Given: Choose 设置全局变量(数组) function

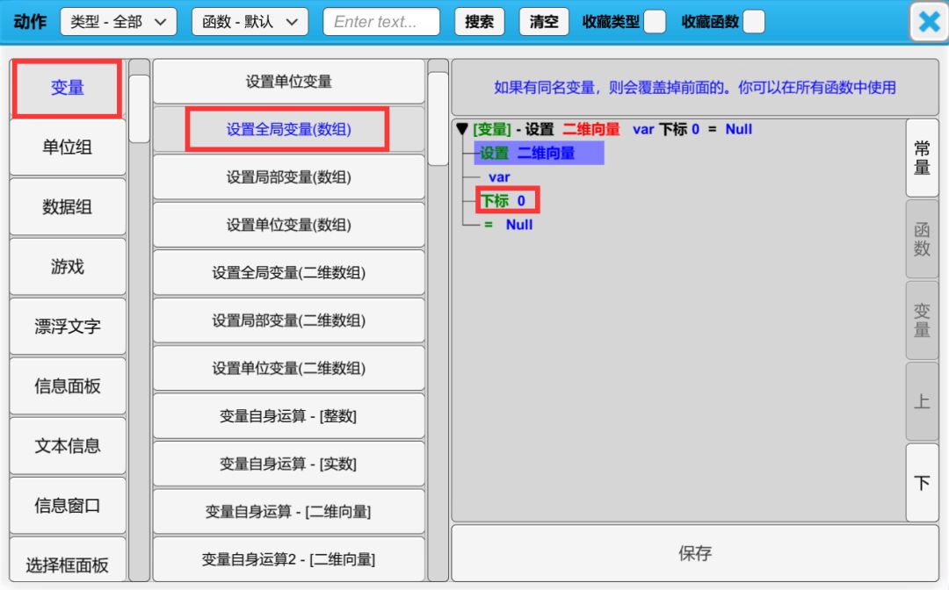Looking at the screenshot, I should coord(288,130).
